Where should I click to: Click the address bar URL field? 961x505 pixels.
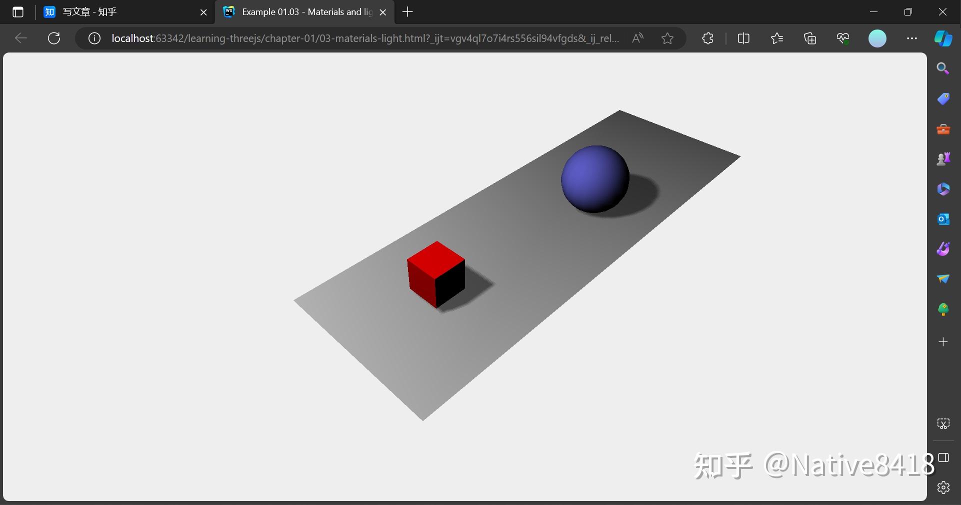[x=350, y=38]
